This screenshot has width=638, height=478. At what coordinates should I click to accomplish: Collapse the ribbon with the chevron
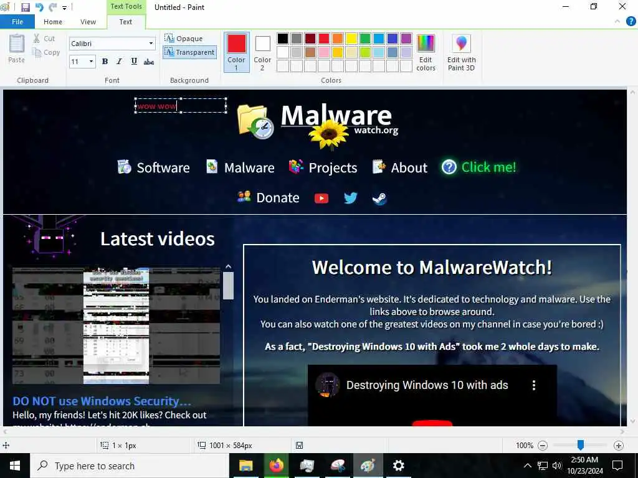click(x=617, y=22)
